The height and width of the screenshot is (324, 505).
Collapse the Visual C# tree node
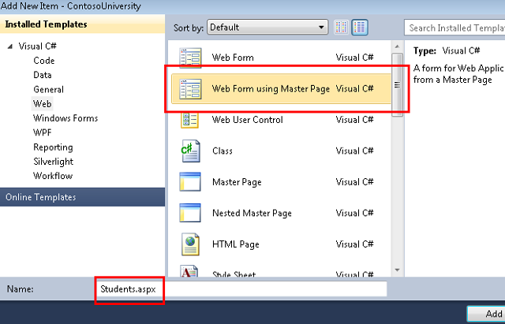click(x=10, y=47)
